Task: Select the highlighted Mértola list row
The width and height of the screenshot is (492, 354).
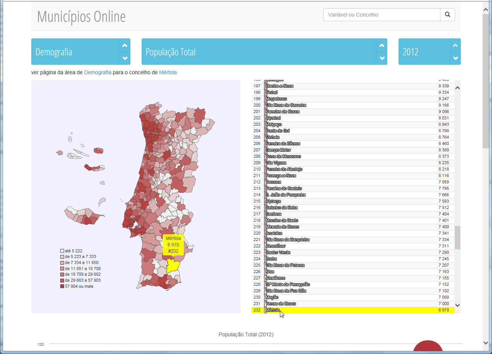Action: [x=352, y=310]
